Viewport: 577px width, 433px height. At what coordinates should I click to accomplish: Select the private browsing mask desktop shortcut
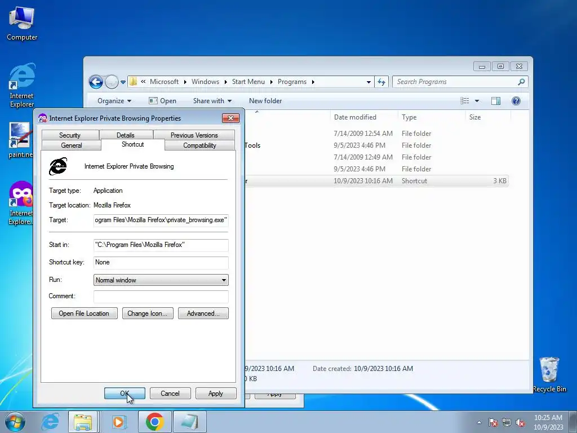[21, 203]
